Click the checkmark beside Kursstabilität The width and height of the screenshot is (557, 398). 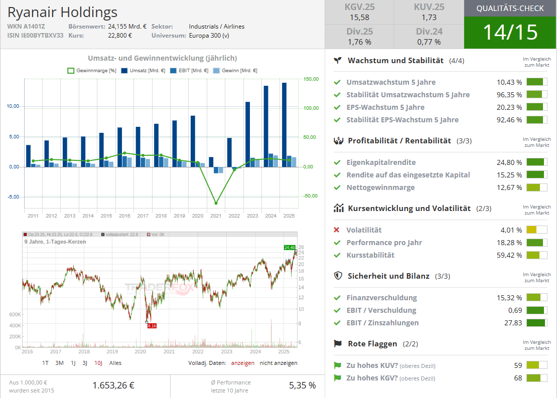coord(337,255)
